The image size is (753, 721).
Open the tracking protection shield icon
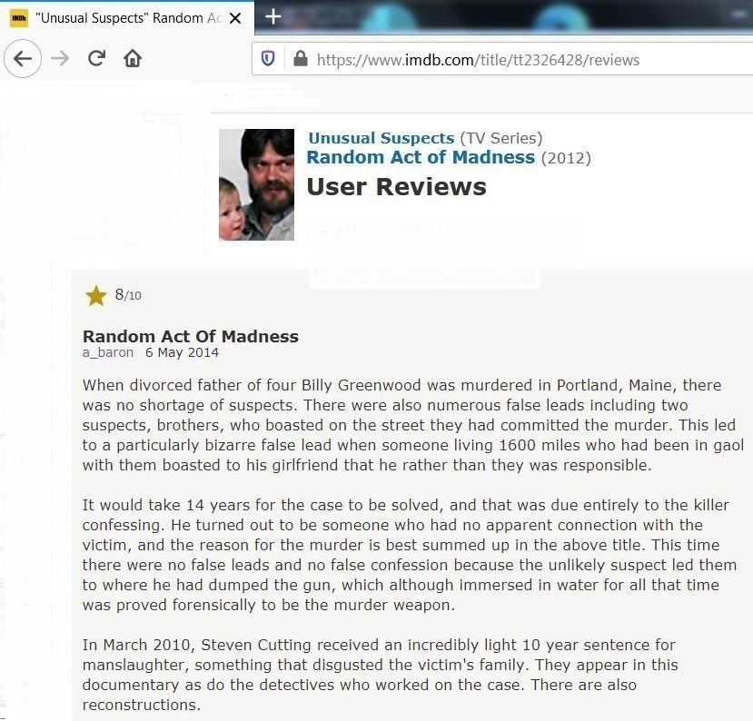coord(268,59)
